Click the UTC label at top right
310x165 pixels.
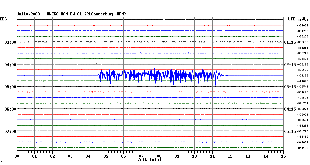tap(292, 19)
